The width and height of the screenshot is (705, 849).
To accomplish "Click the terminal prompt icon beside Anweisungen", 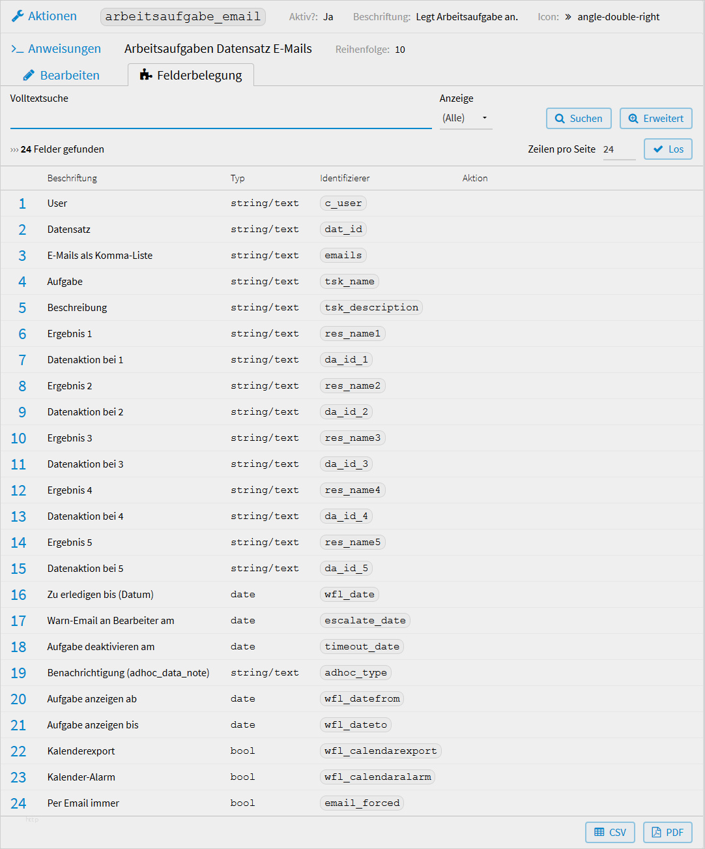I will (x=18, y=49).
